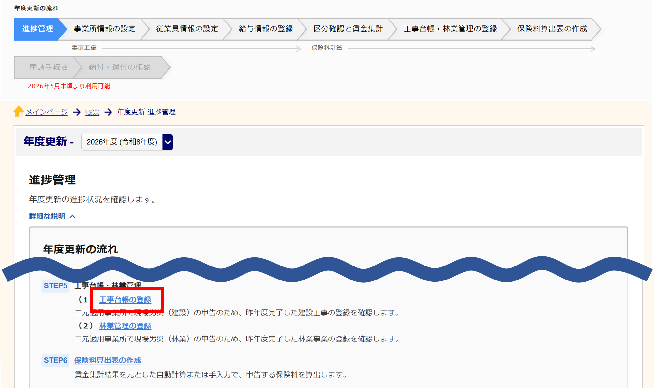The image size is (654, 388).
Task: Select the 進捗管理 step tab
Action: [x=37, y=29]
